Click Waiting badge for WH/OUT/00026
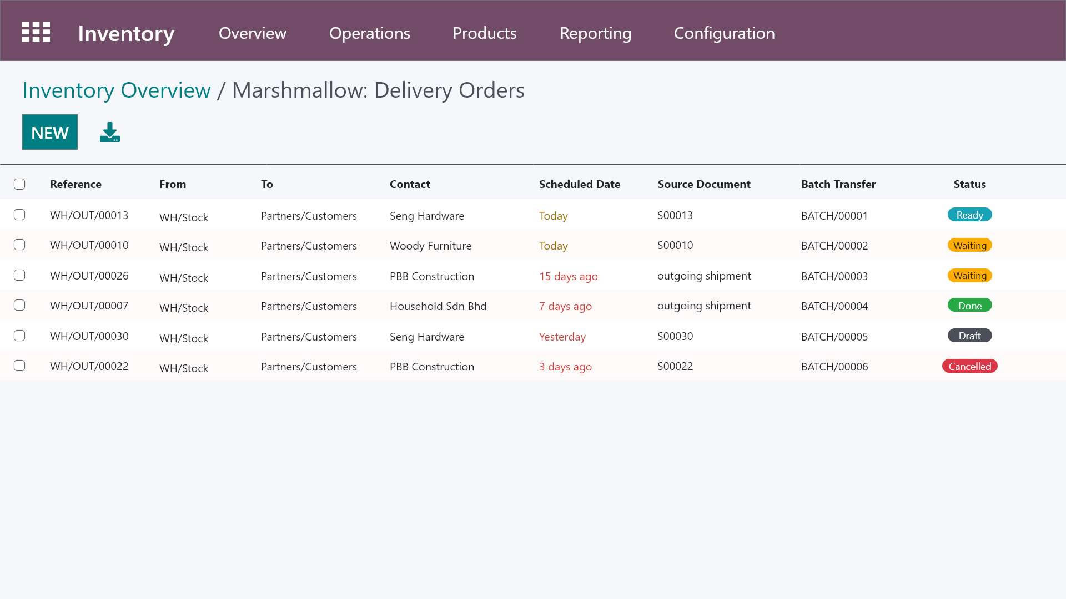Image resolution: width=1066 pixels, height=599 pixels. click(x=969, y=276)
